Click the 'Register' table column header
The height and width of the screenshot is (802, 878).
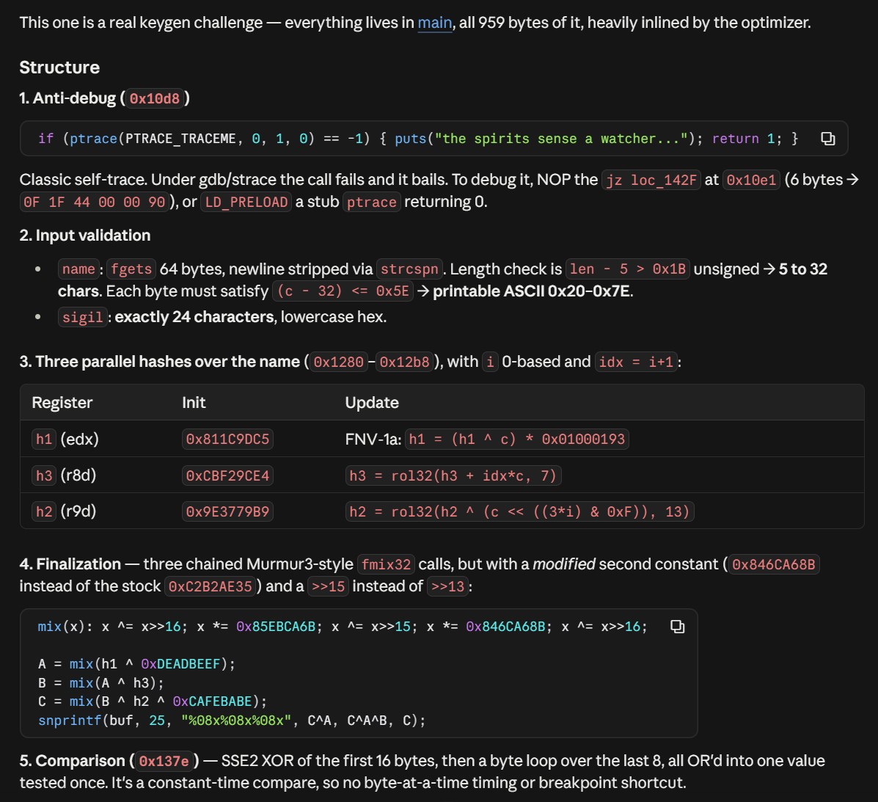[x=62, y=403]
